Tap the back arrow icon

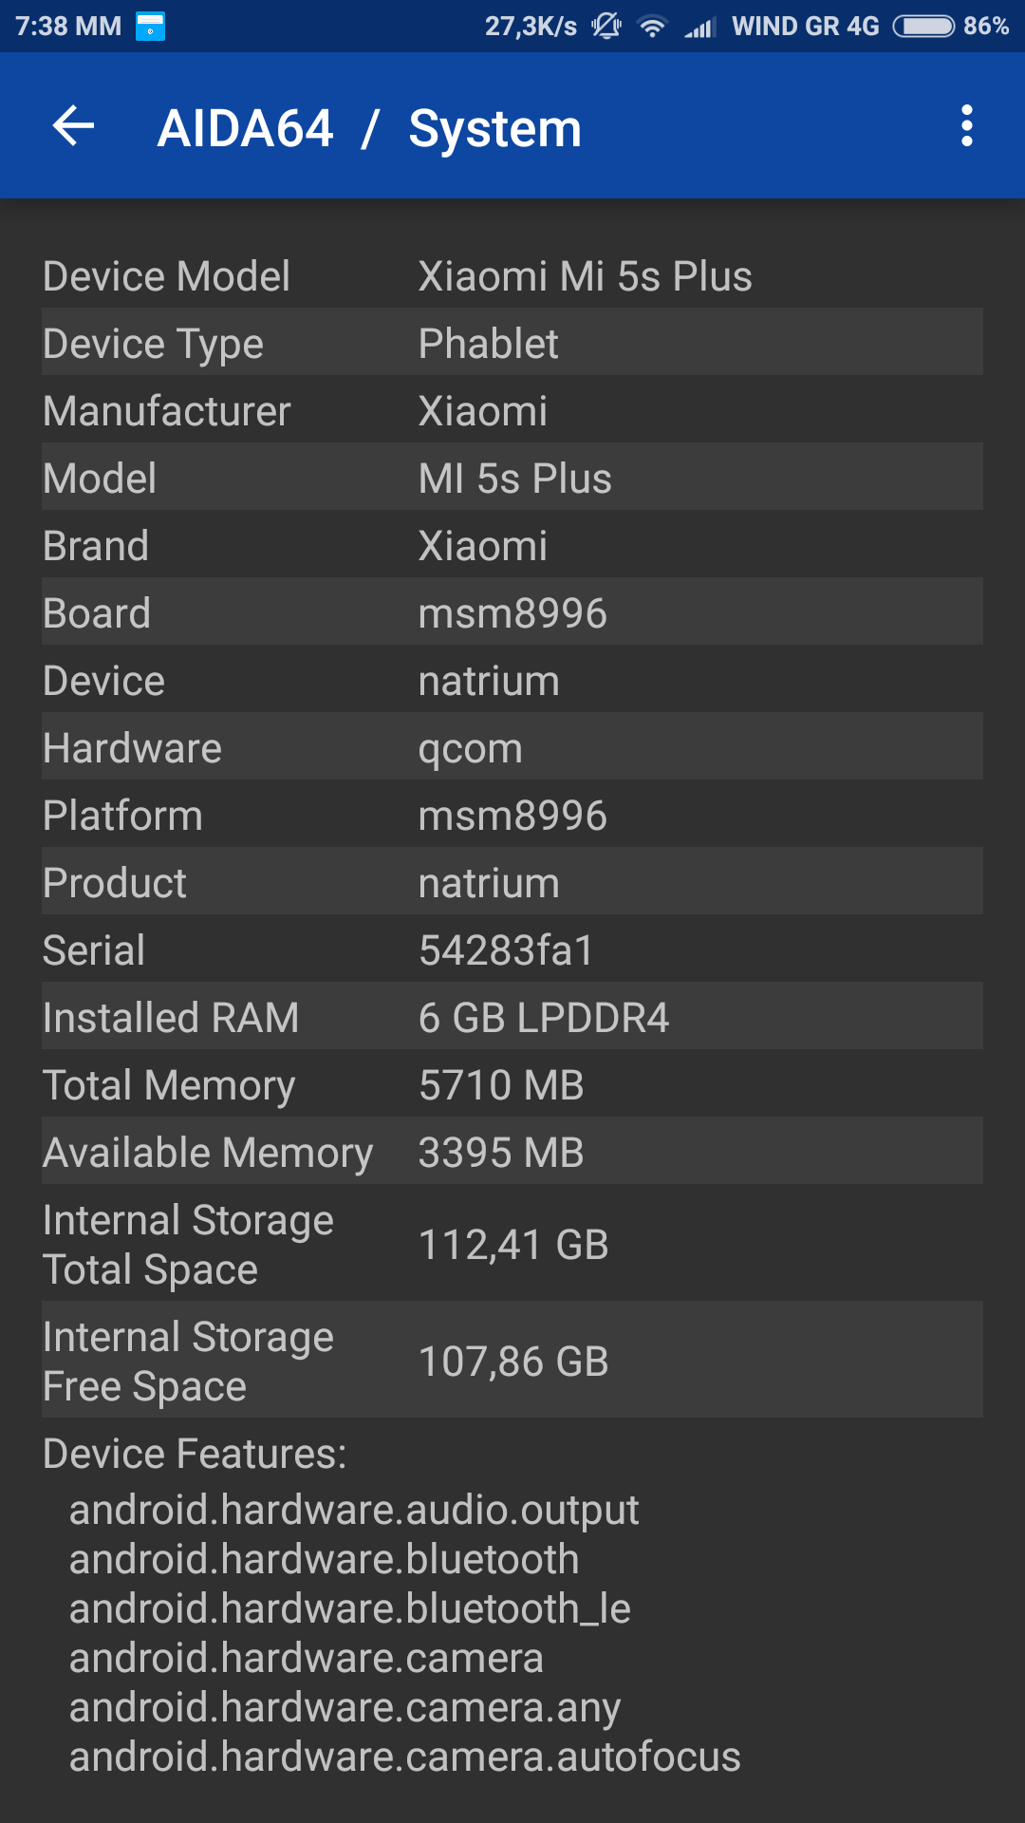74,126
